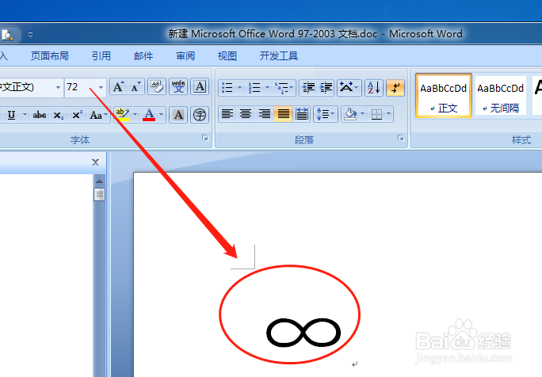Toggle underline formatting

(11, 115)
